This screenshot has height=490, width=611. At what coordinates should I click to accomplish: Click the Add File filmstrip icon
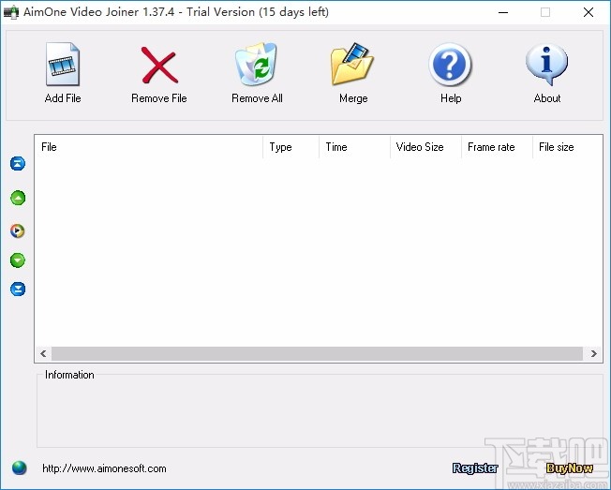point(63,64)
